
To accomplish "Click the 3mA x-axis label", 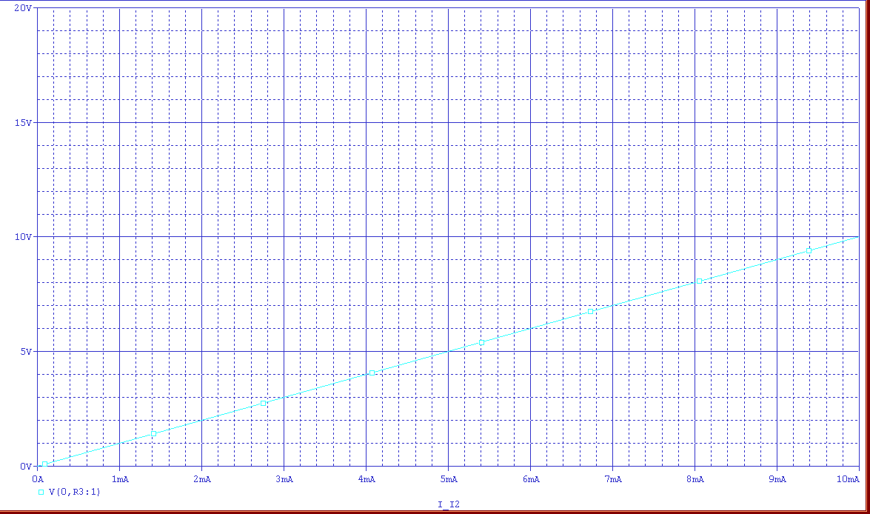I will 284,479.
